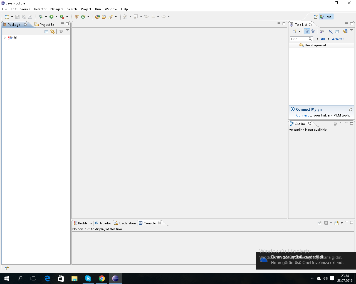Open the Task List view menu triangle
This screenshot has width=356, height=284.
click(x=352, y=30)
